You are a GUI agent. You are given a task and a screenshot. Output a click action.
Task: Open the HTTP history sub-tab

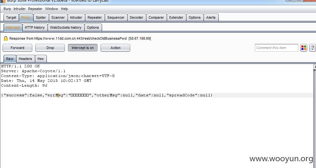[x=35, y=27]
